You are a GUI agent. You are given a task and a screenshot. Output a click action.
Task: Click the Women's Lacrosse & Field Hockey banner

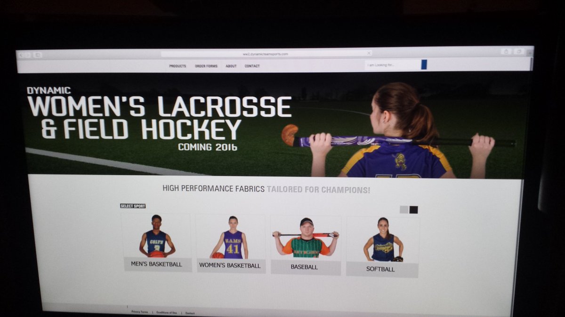click(274, 124)
